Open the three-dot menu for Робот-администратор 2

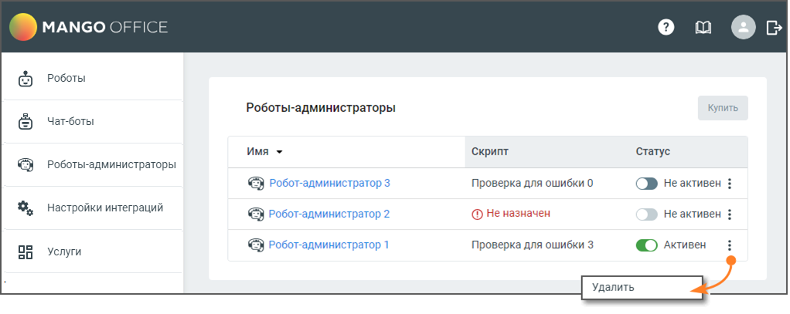coord(730,214)
